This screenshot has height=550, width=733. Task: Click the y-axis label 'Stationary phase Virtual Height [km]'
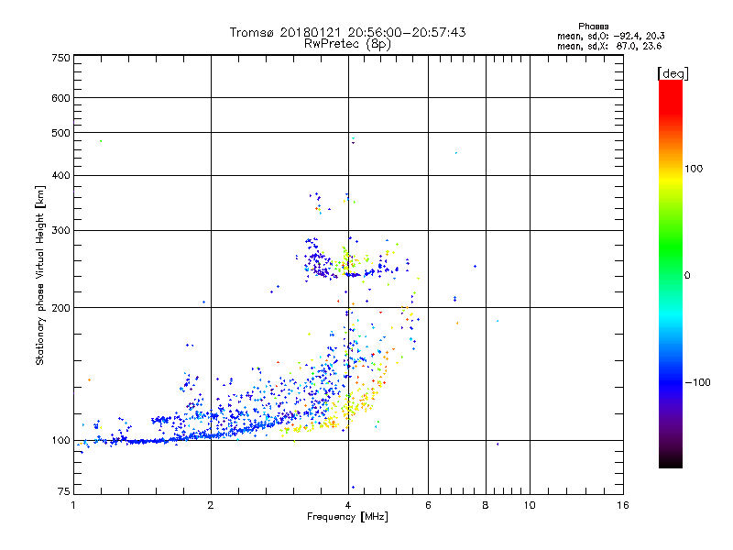40,275
